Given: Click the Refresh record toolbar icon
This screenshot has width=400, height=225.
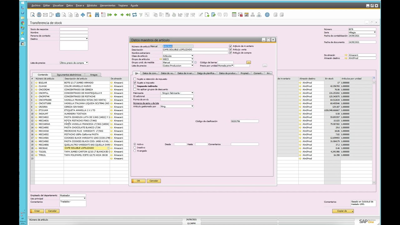Looking at the screenshot, I should (134, 15).
